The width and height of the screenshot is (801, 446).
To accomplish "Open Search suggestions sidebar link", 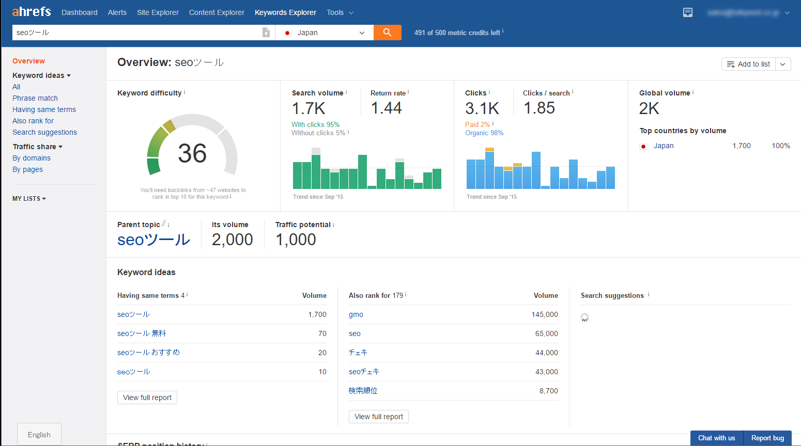I will 44,132.
